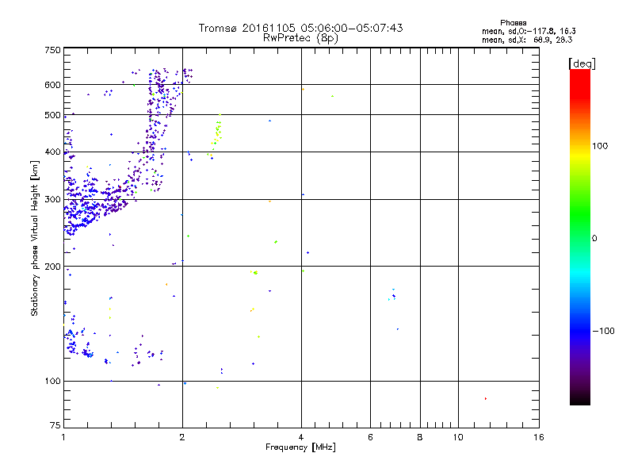
Task: Click the blue point cluster near 7 MHz
Action: [392, 295]
